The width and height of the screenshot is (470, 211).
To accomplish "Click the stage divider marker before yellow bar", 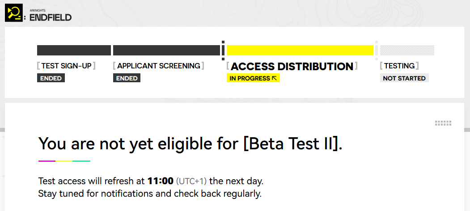I will click(223, 50).
